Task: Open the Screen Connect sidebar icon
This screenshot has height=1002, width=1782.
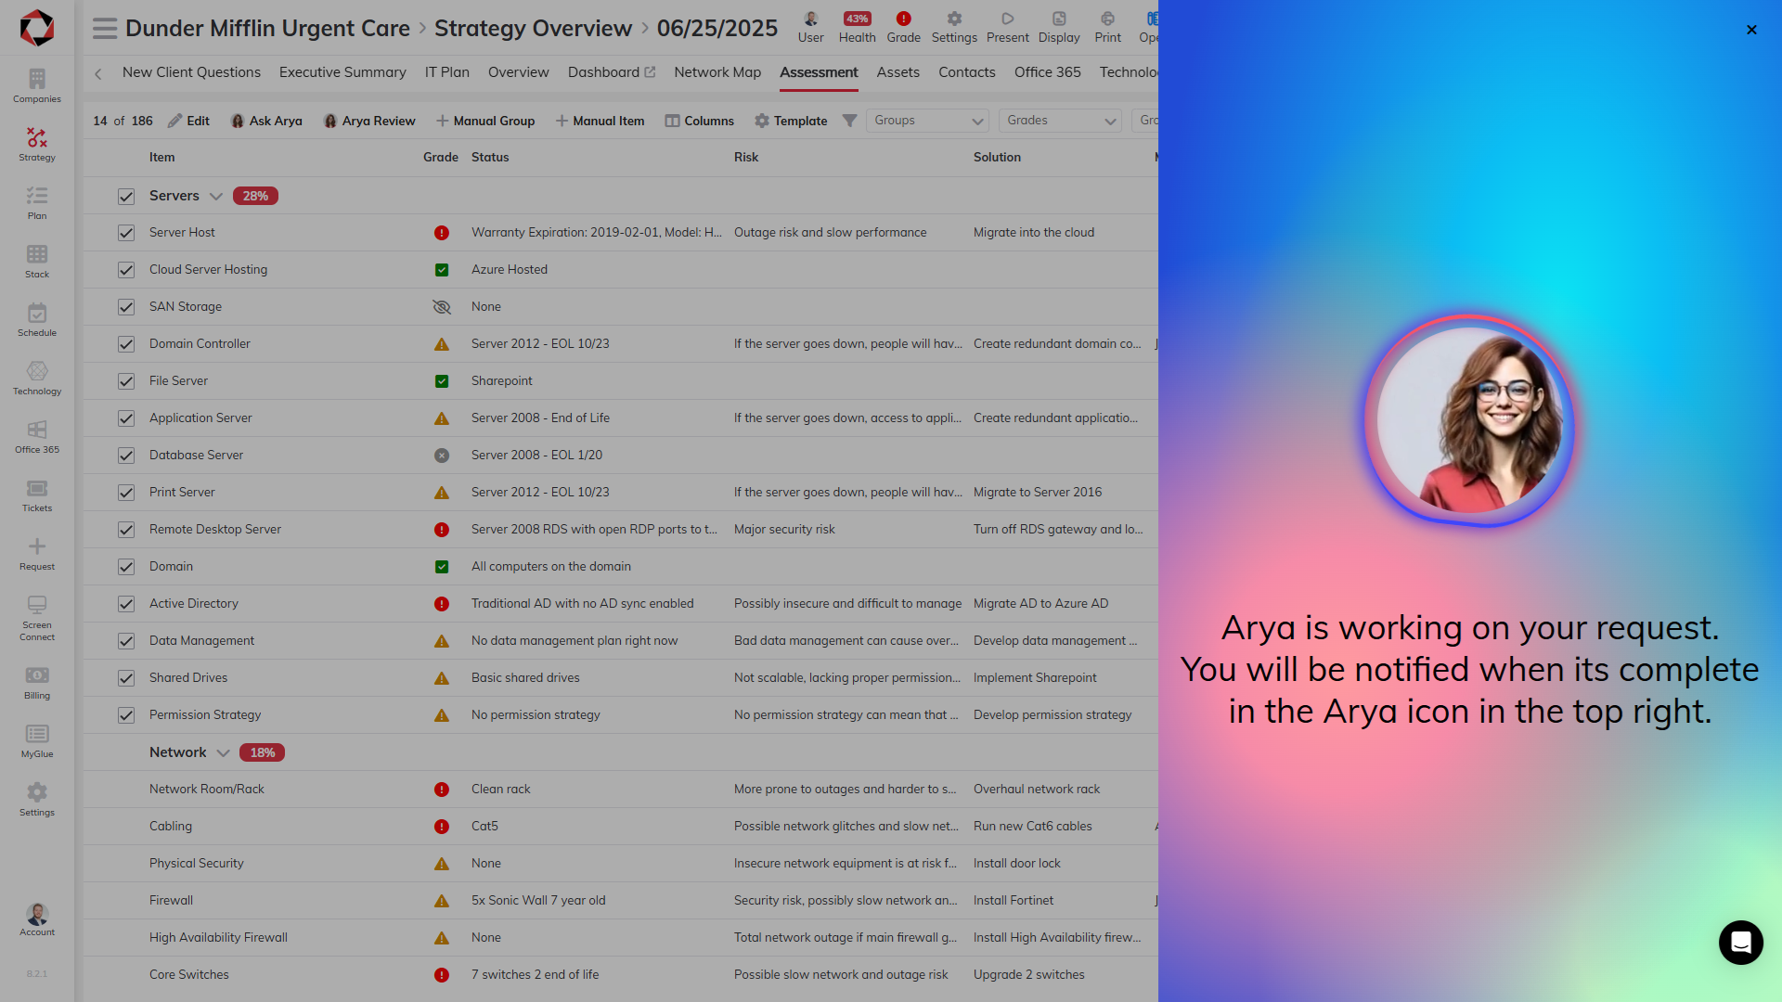Action: pos(37,617)
